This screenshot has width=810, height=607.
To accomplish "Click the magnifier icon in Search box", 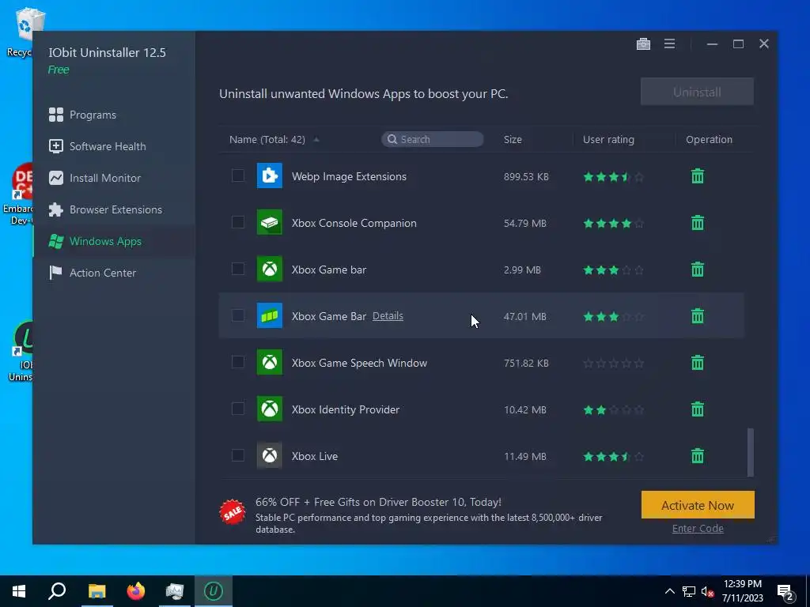I will 392,139.
